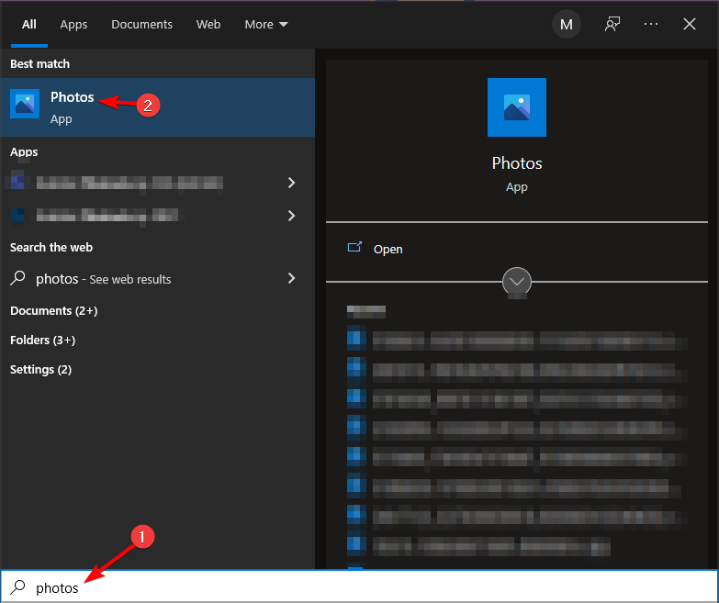Click Photos title in preview pane

[517, 163]
